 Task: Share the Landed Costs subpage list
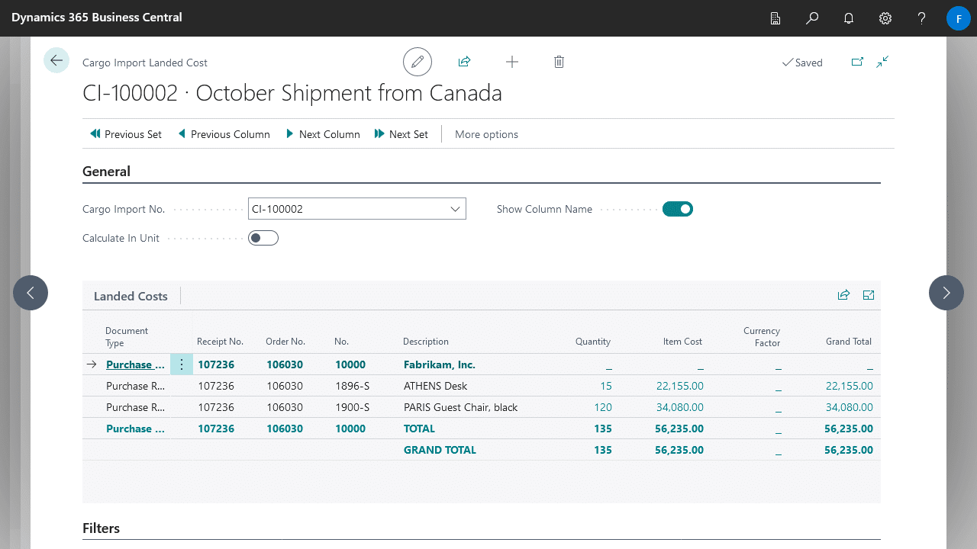(x=843, y=295)
